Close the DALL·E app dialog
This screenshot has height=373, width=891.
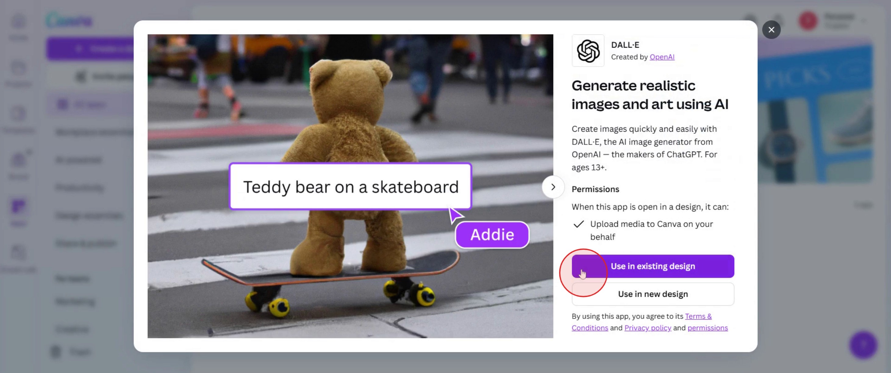pos(771,30)
